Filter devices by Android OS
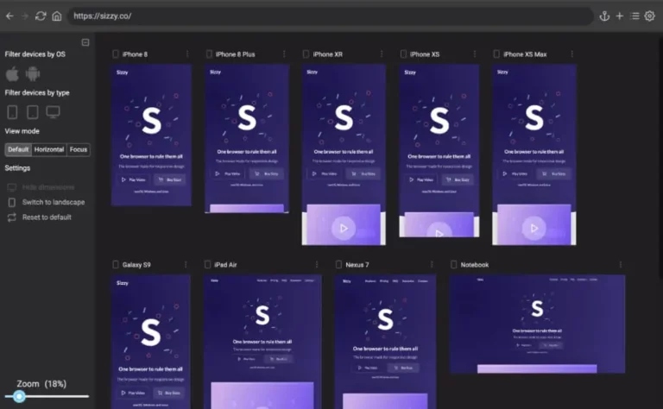 (x=33, y=74)
